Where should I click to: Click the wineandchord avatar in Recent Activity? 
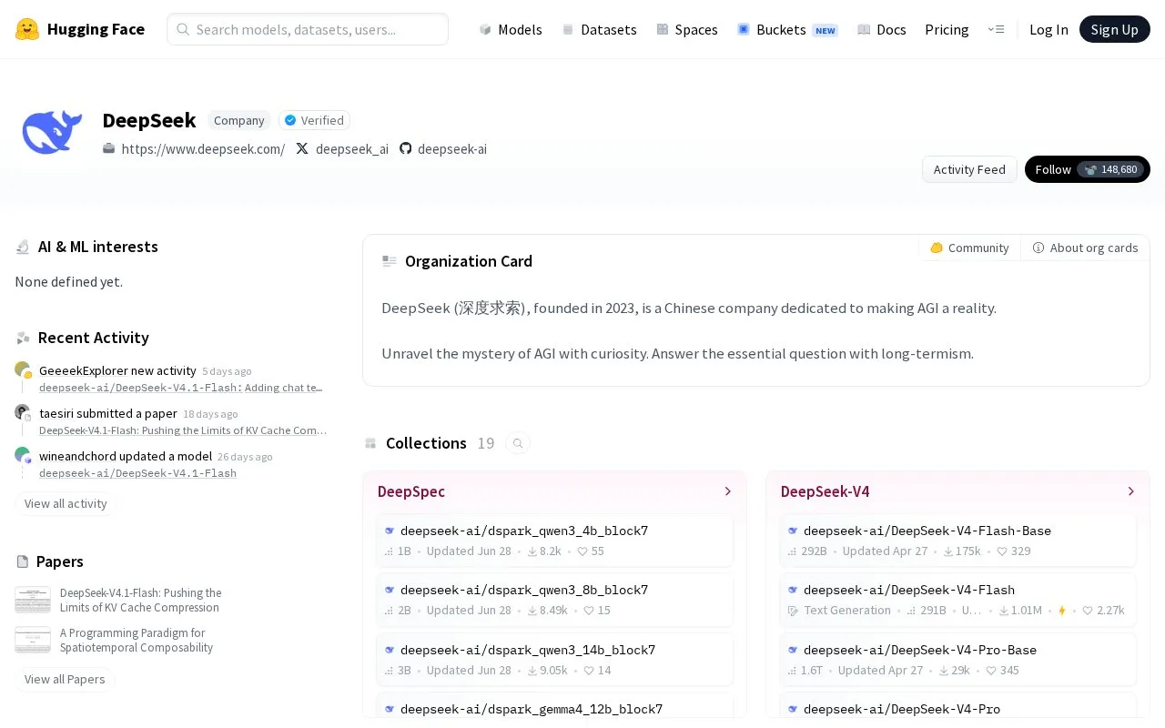(23, 455)
